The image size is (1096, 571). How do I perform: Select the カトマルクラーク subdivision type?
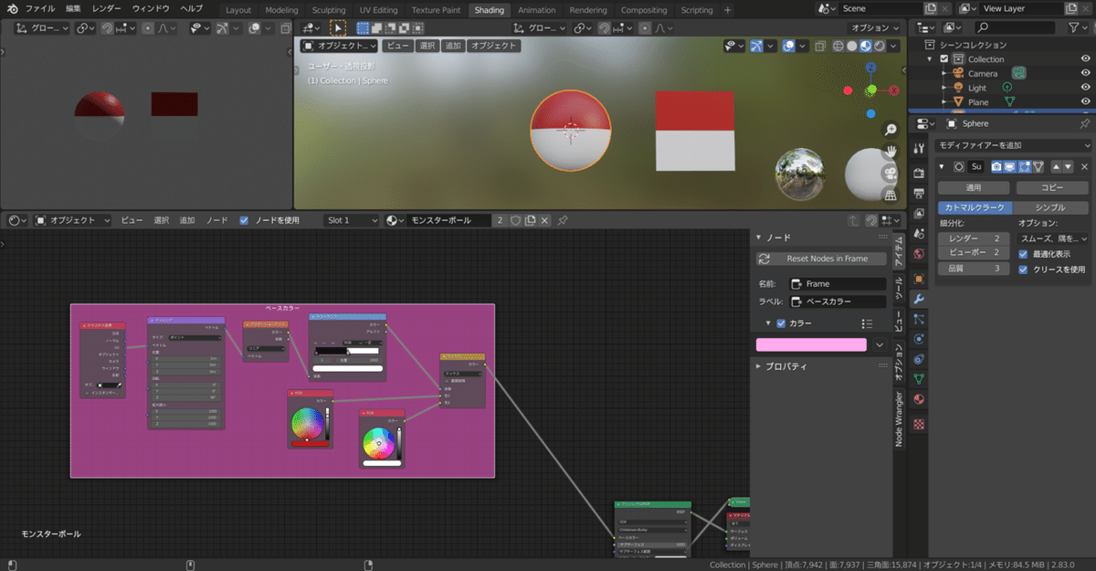tap(974, 207)
